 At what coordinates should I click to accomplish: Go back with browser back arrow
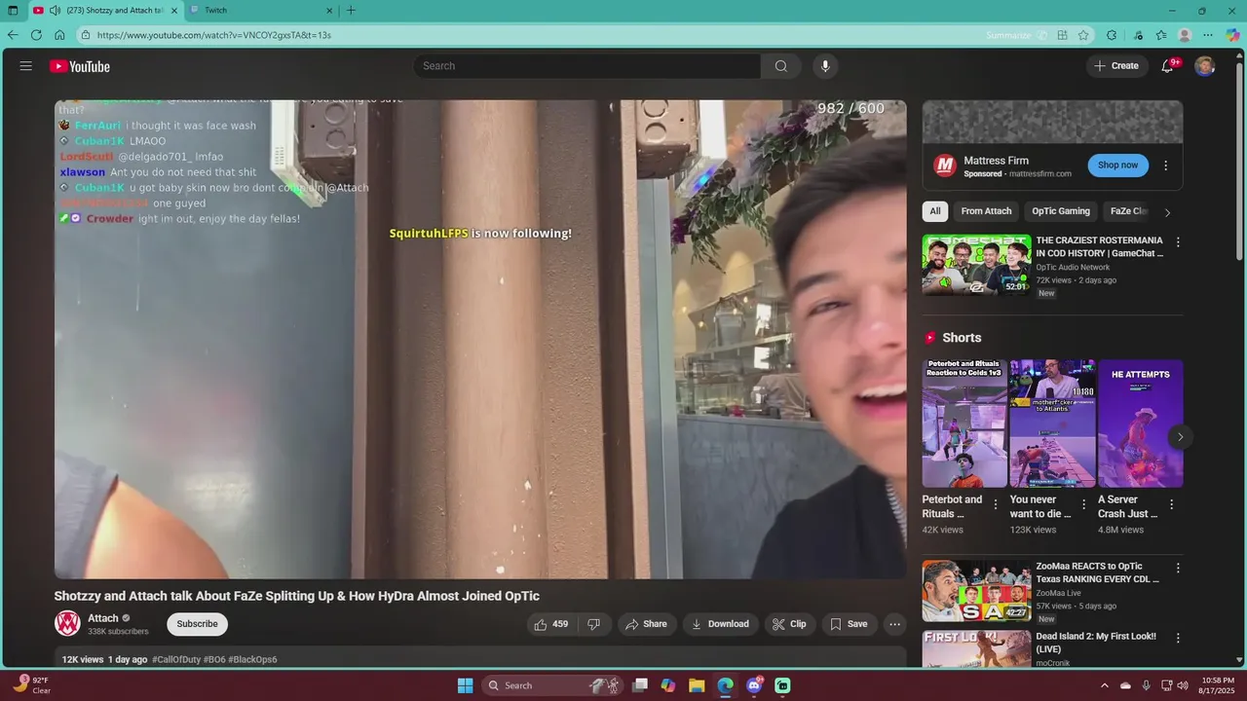pos(13,35)
